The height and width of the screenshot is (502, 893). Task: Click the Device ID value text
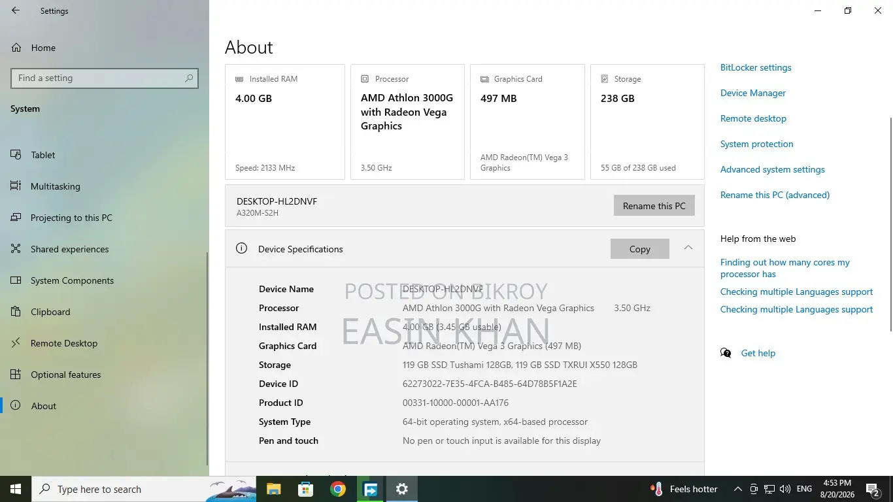point(490,384)
